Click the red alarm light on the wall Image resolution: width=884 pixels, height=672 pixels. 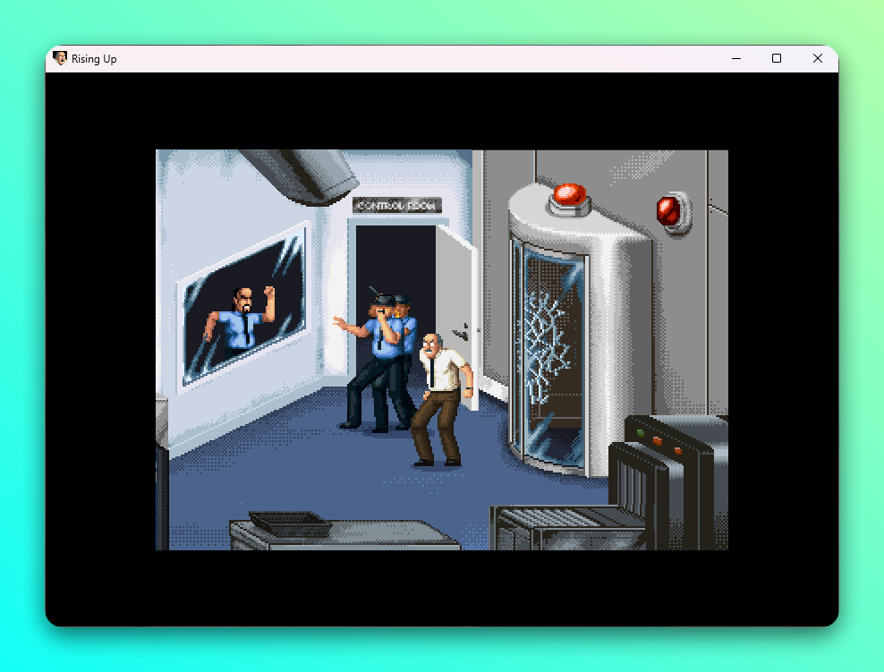point(671,211)
